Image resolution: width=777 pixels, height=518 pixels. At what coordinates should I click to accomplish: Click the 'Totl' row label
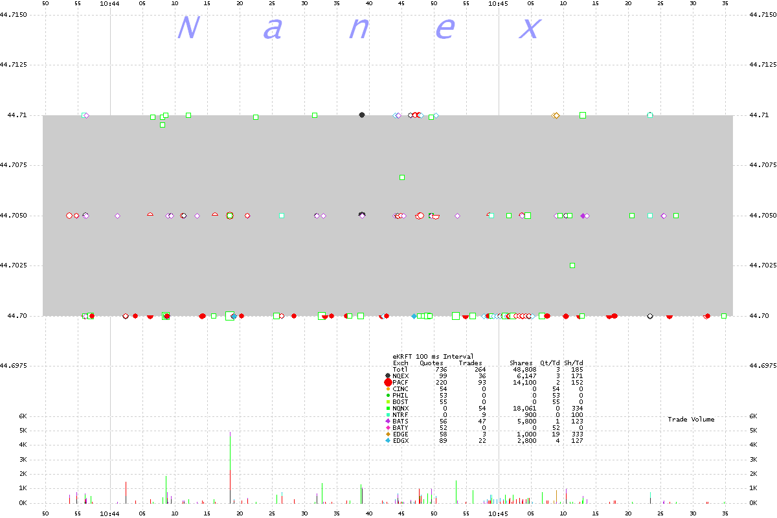click(x=401, y=369)
